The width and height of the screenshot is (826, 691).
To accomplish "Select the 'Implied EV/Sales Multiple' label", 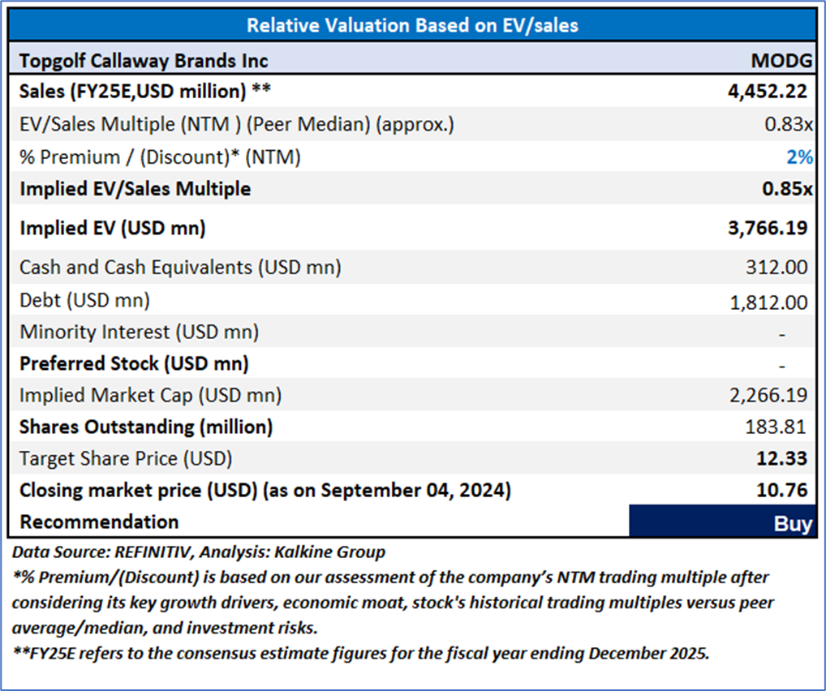I will (x=135, y=188).
